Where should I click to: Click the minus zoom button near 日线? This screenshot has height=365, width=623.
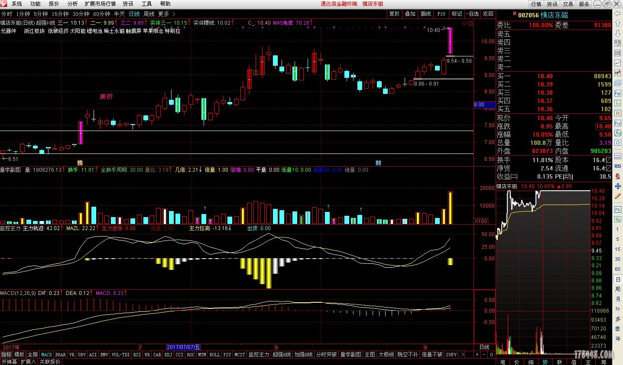coord(484,355)
